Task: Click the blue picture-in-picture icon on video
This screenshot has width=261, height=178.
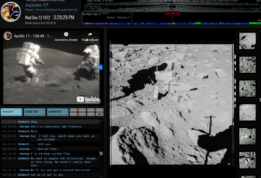Action: click(100, 67)
